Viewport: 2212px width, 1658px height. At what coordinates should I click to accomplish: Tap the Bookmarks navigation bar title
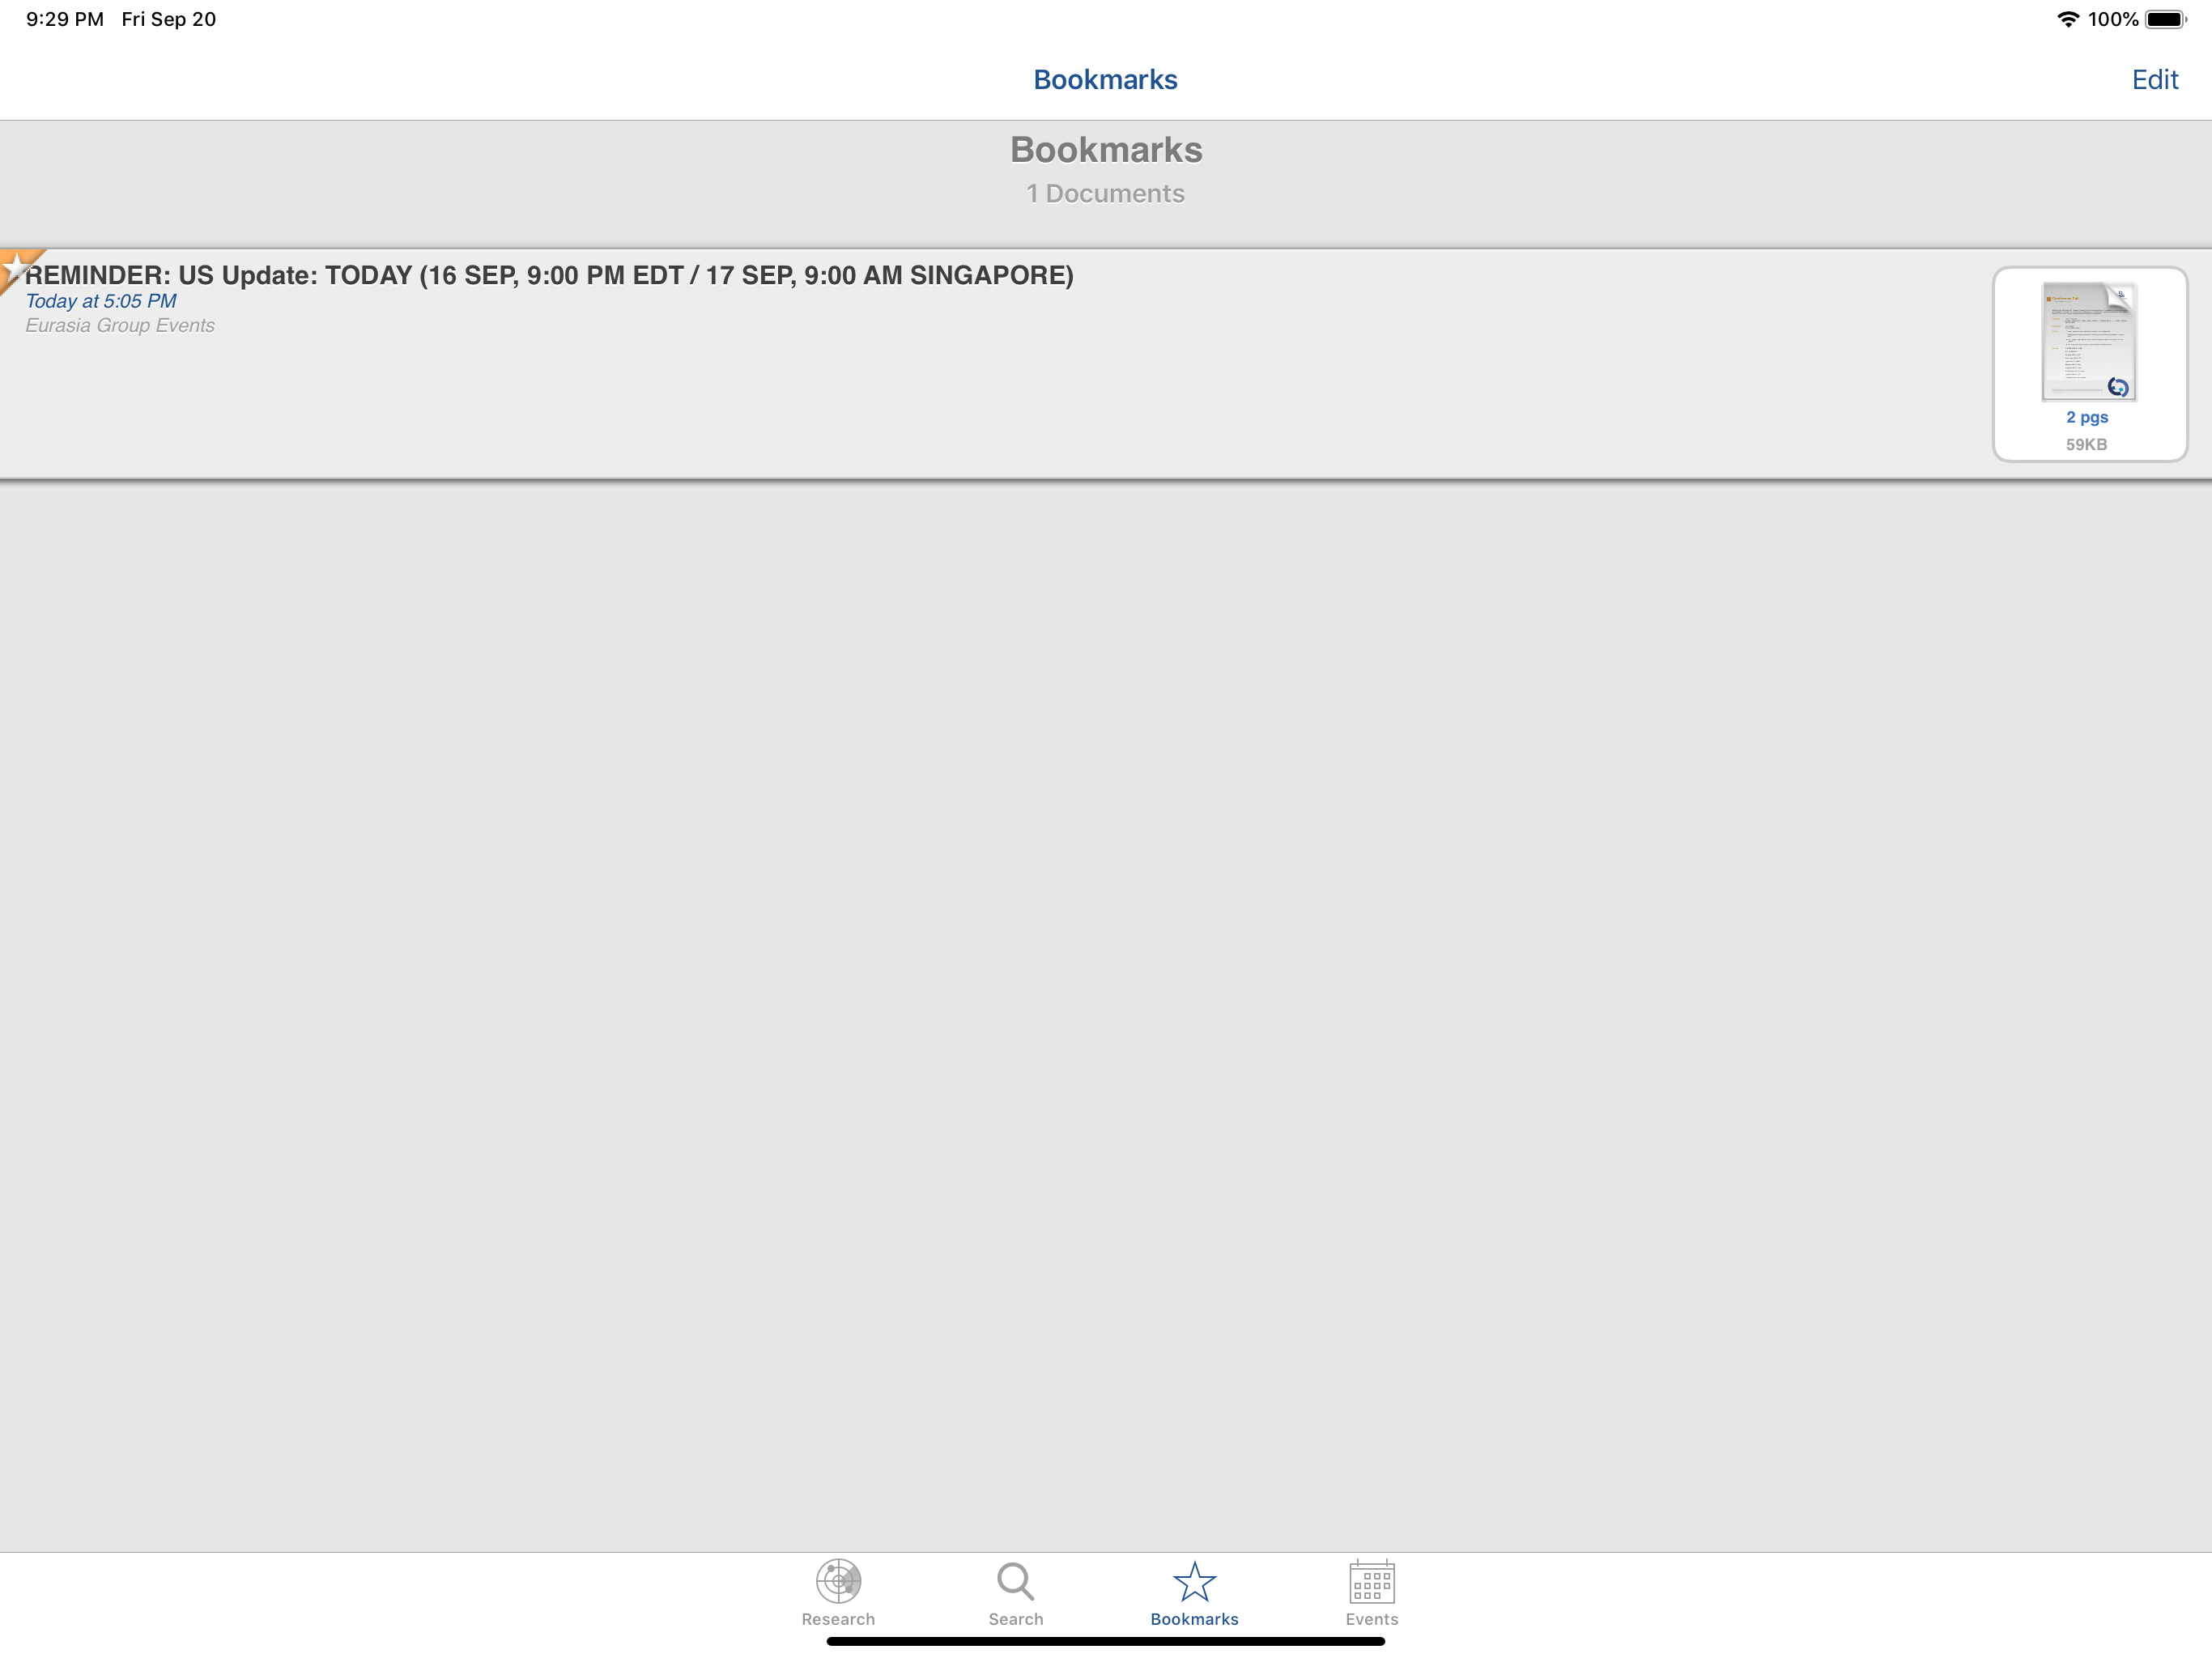(1105, 80)
